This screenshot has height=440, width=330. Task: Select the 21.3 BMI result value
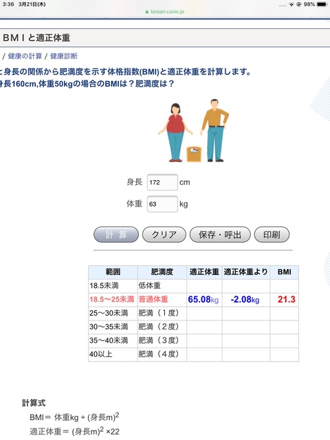pyautogui.click(x=287, y=300)
